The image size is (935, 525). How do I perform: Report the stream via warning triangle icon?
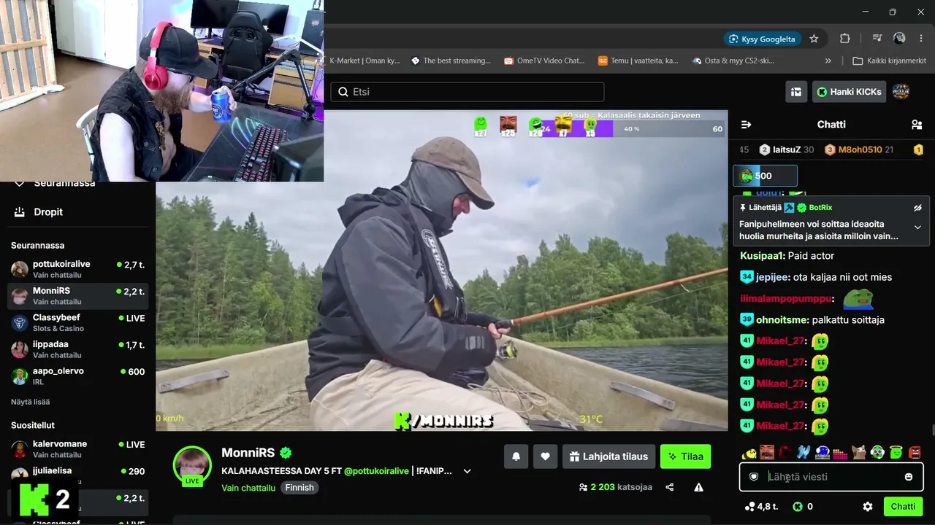(699, 487)
